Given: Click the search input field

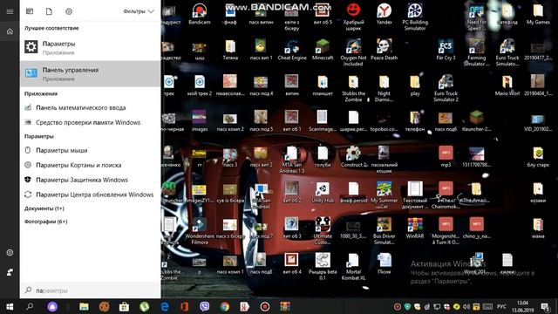Looking at the screenshot, I should click(90, 290).
